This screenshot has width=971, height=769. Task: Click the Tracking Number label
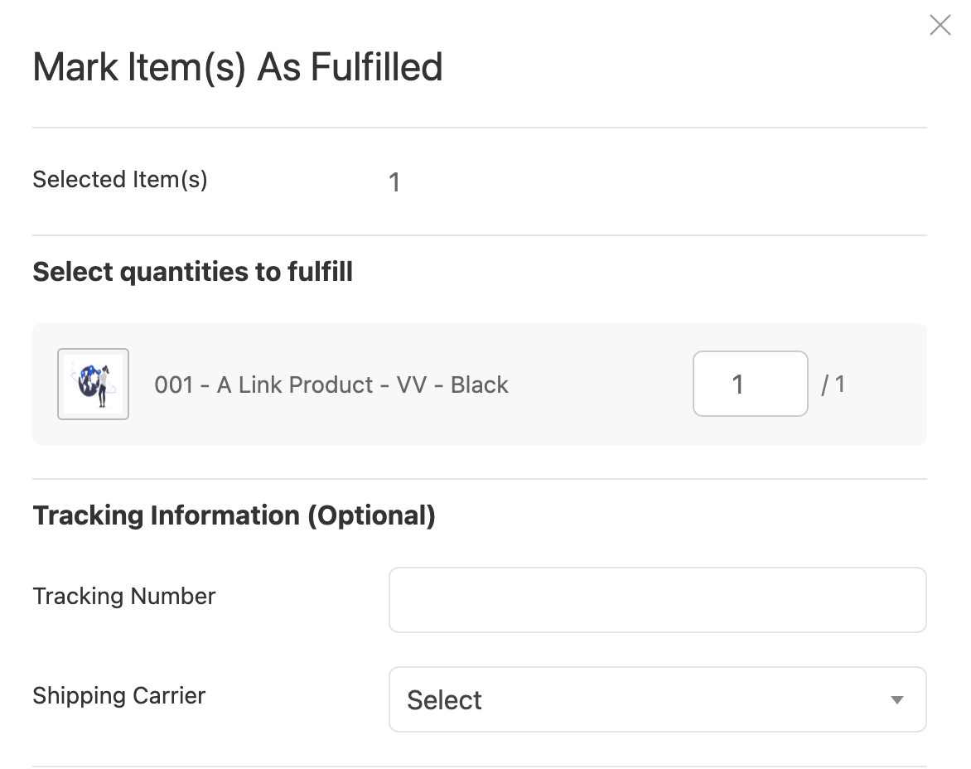[124, 597]
